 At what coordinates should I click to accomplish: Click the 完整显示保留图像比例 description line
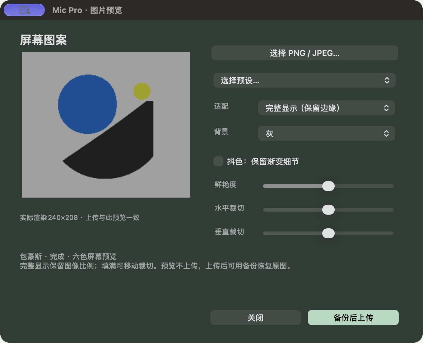pyautogui.click(x=157, y=266)
